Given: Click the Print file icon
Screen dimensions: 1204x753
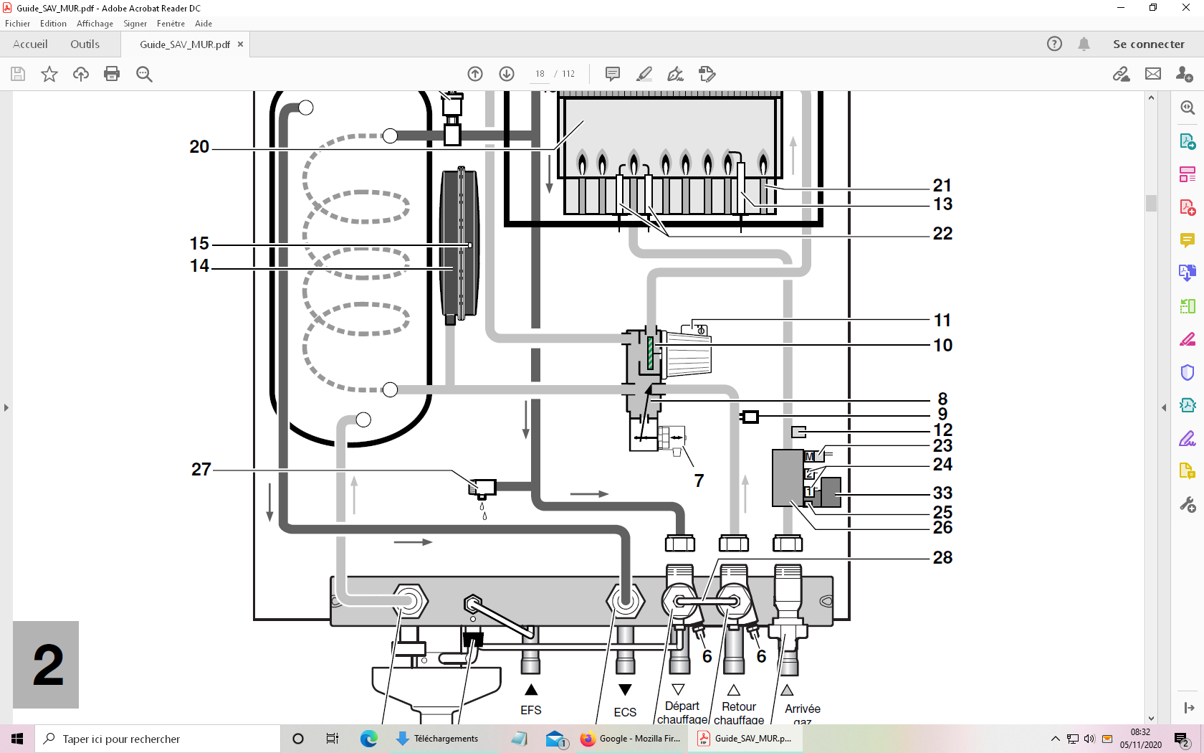Looking at the screenshot, I should [112, 74].
